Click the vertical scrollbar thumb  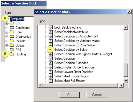(x=126, y=70)
